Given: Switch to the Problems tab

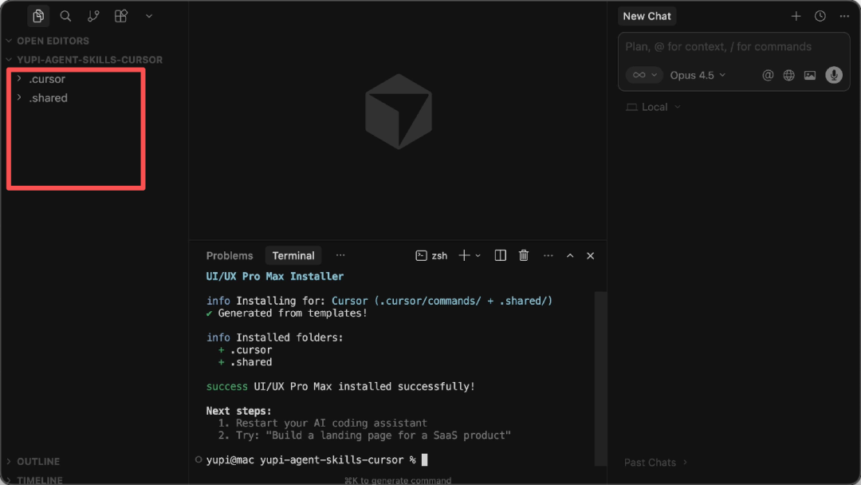Looking at the screenshot, I should [230, 255].
